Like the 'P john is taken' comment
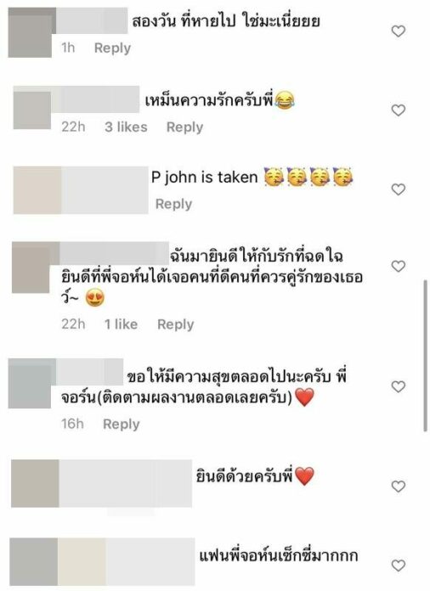 (x=399, y=189)
